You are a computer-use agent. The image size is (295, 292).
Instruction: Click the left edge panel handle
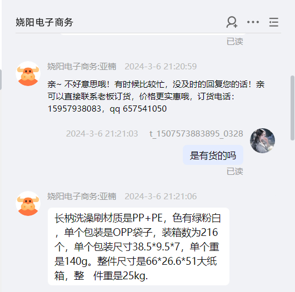pyautogui.click(x=1, y=79)
